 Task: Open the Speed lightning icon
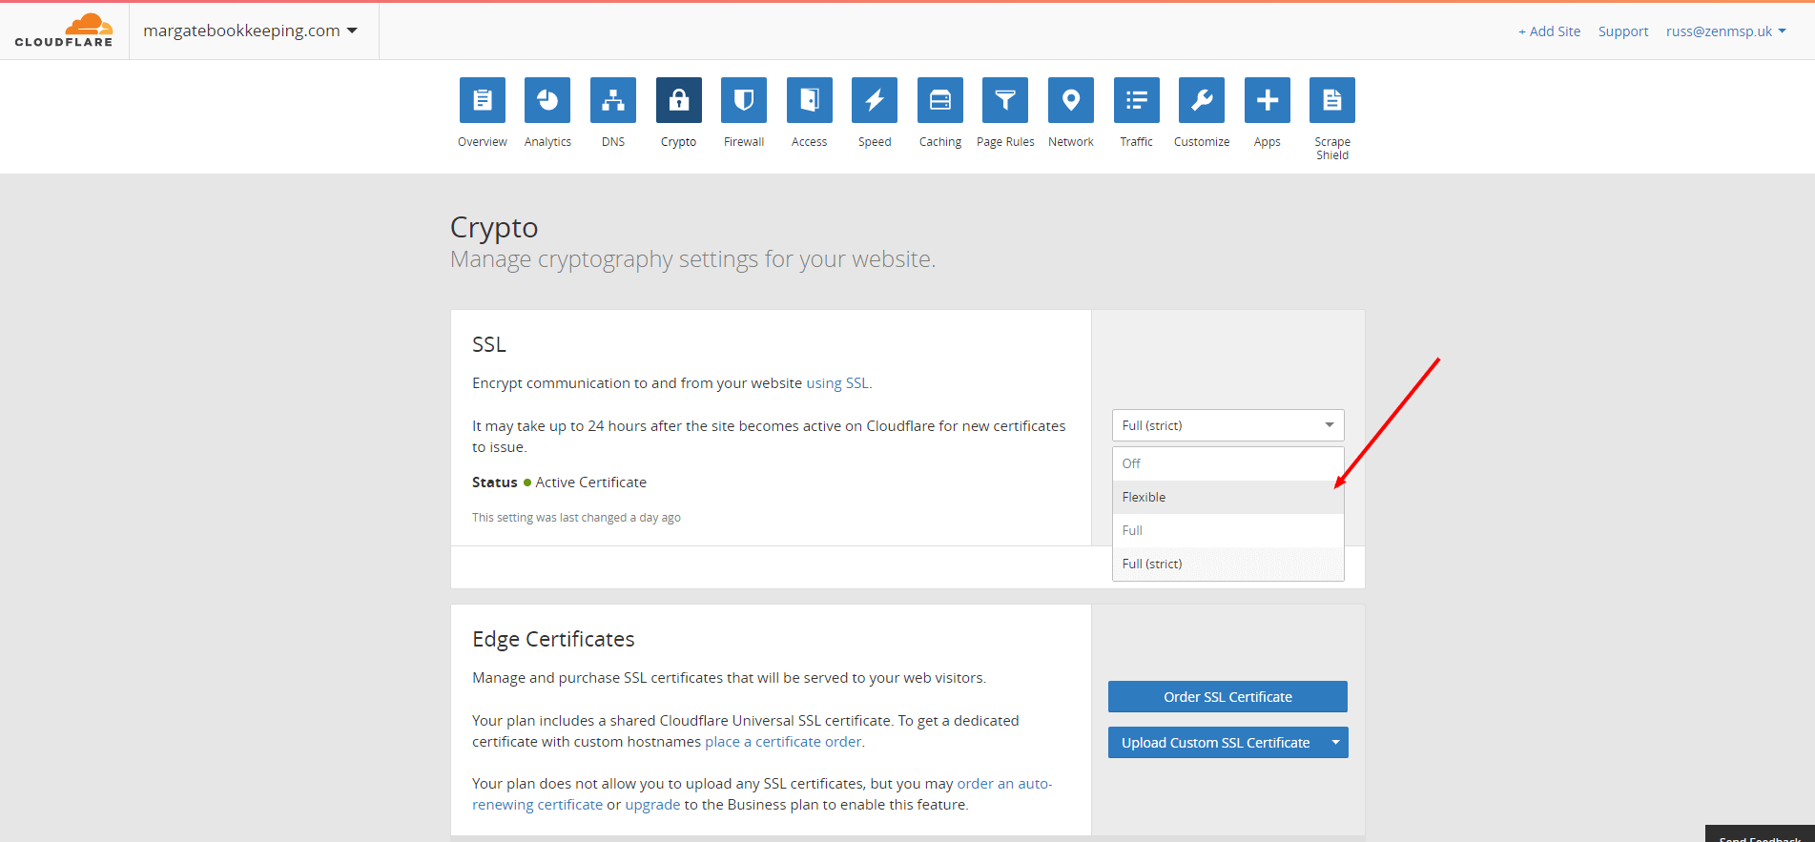(875, 100)
